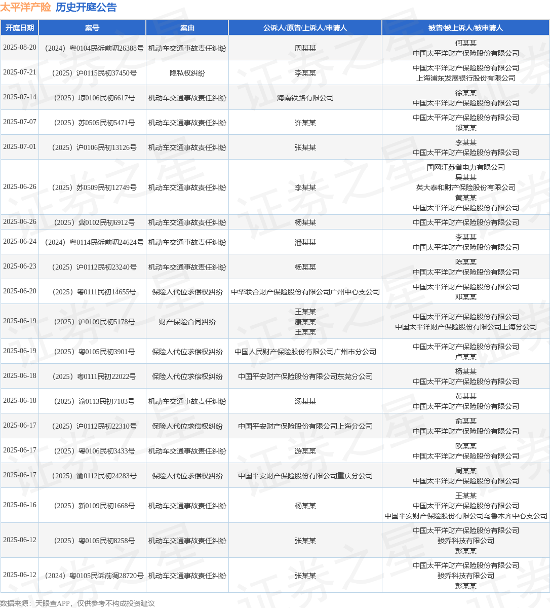The width and height of the screenshot is (550, 608).
Task: Click plaintiff 海南铁路有限公司
Action: point(305,98)
